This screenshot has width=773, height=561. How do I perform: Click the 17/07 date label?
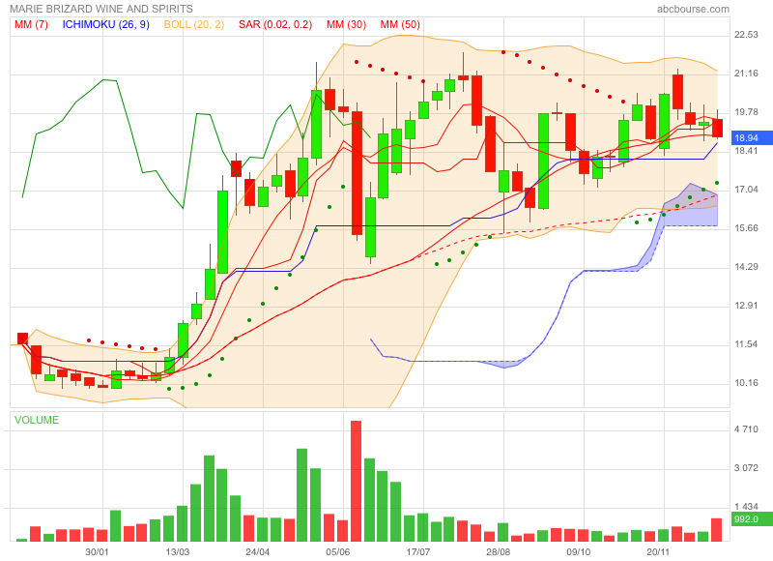418,551
